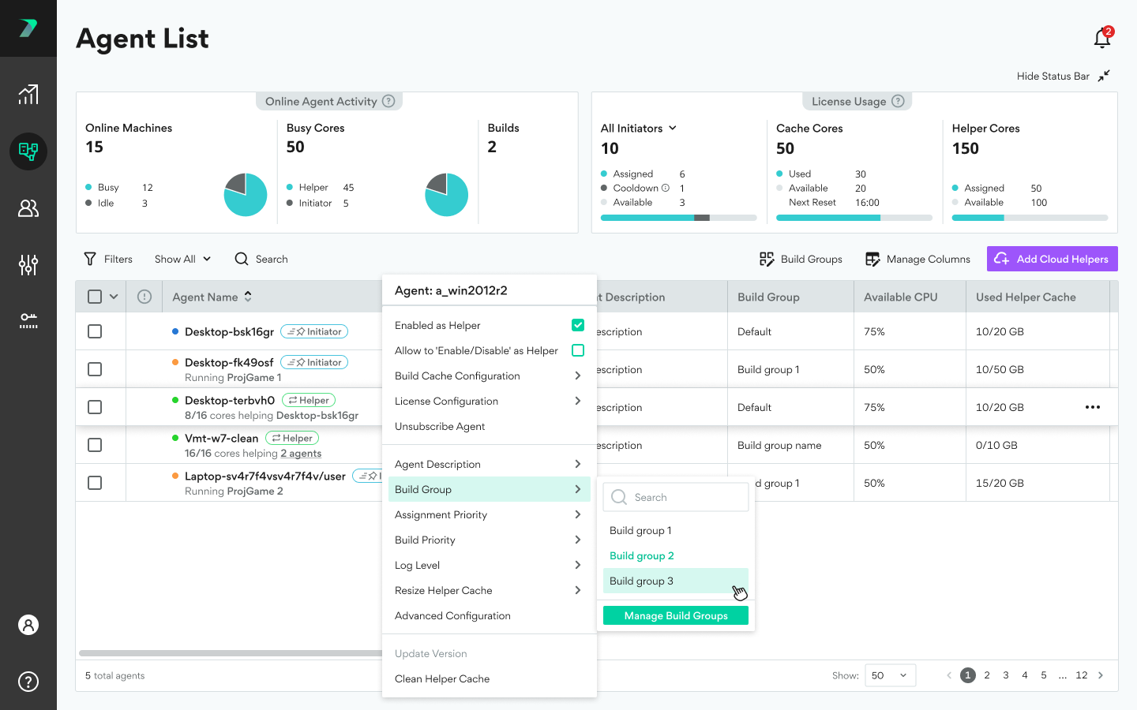Uncheck the Enabled as Helper checkbox
1137x710 pixels.
tap(578, 325)
